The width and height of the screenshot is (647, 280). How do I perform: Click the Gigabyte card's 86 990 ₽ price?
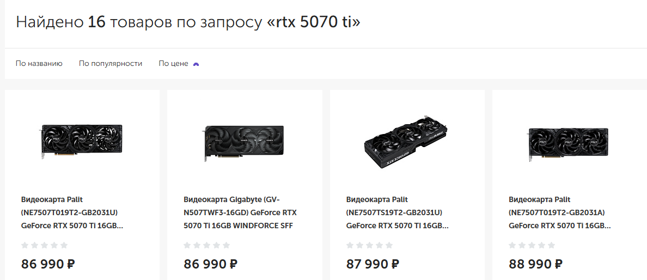pyautogui.click(x=210, y=264)
